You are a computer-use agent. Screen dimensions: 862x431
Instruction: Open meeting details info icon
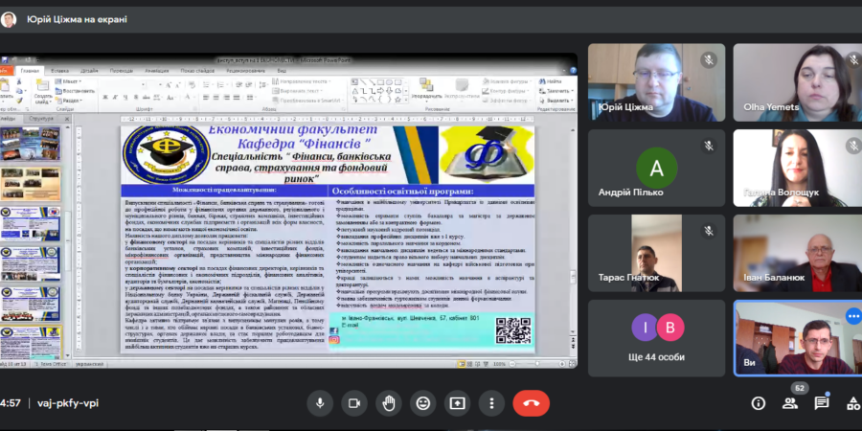[759, 403]
